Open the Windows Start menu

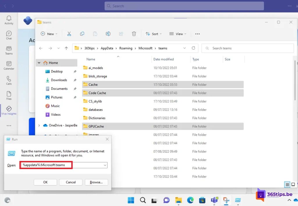pyautogui.click(x=131, y=200)
